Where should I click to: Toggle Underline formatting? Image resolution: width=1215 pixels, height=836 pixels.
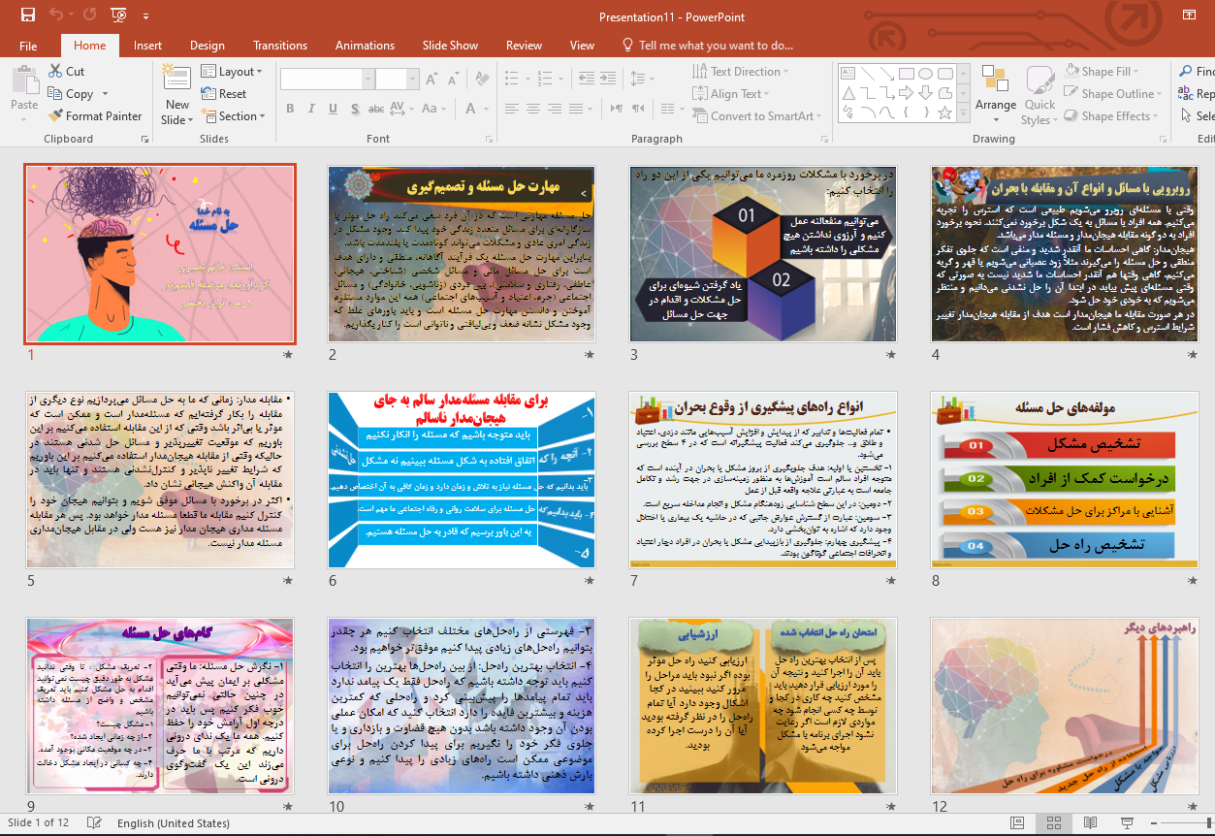(x=332, y=110)
